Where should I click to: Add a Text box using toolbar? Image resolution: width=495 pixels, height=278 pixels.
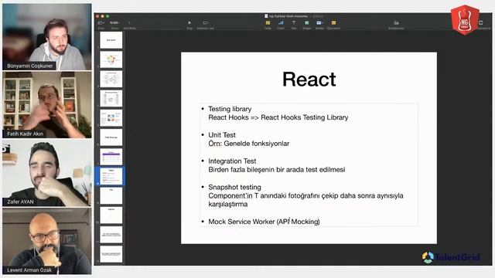coord(294,22)
